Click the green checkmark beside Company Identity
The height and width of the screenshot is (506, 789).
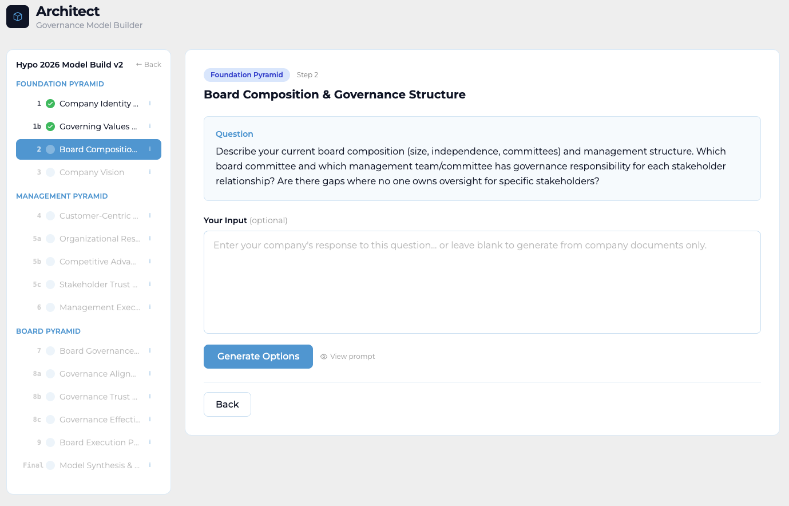click(50, 104)
